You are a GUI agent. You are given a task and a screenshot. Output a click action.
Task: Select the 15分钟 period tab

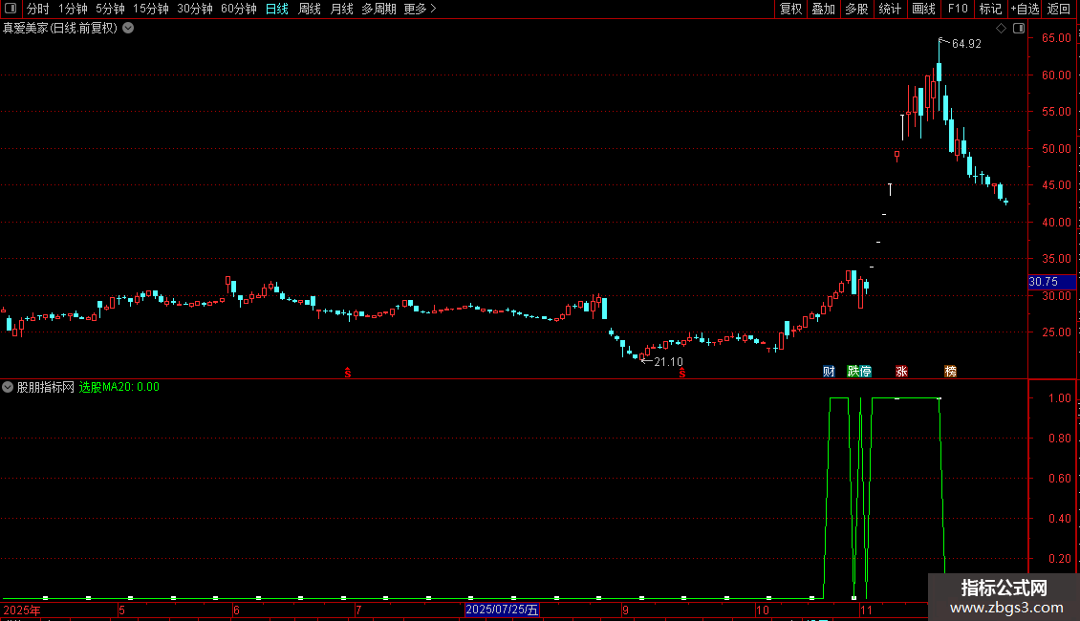pos(150,9)
